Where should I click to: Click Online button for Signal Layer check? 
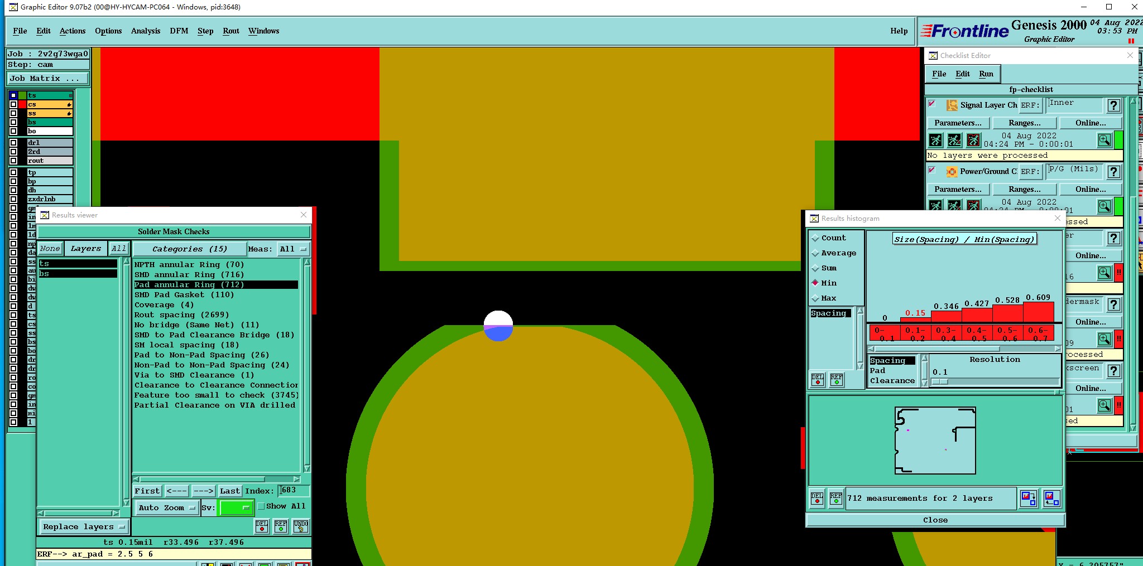coord(1091,123)
